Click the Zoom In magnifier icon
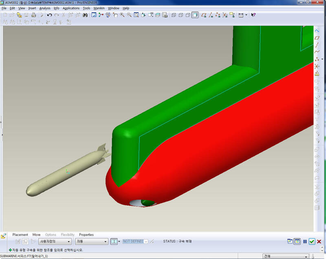 (122, 15)
